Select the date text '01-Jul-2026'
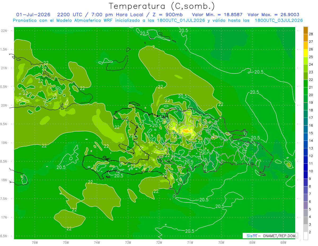This screenshot has width=318, height=246. 33,15
